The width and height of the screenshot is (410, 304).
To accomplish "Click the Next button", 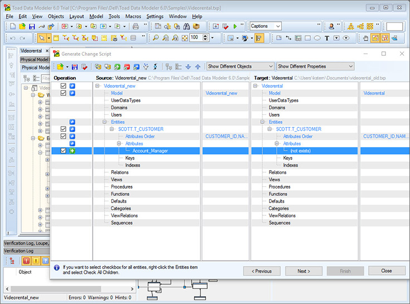I will 304,271.
